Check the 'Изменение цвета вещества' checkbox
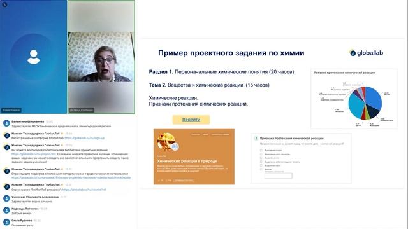This screenshot has width=408, height=229. [x=261, y=154]
